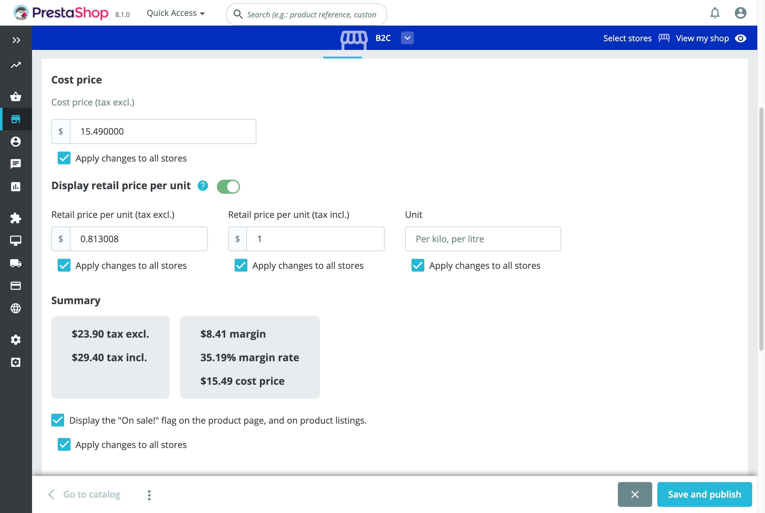Click the B2C store icon

(354, 40)
